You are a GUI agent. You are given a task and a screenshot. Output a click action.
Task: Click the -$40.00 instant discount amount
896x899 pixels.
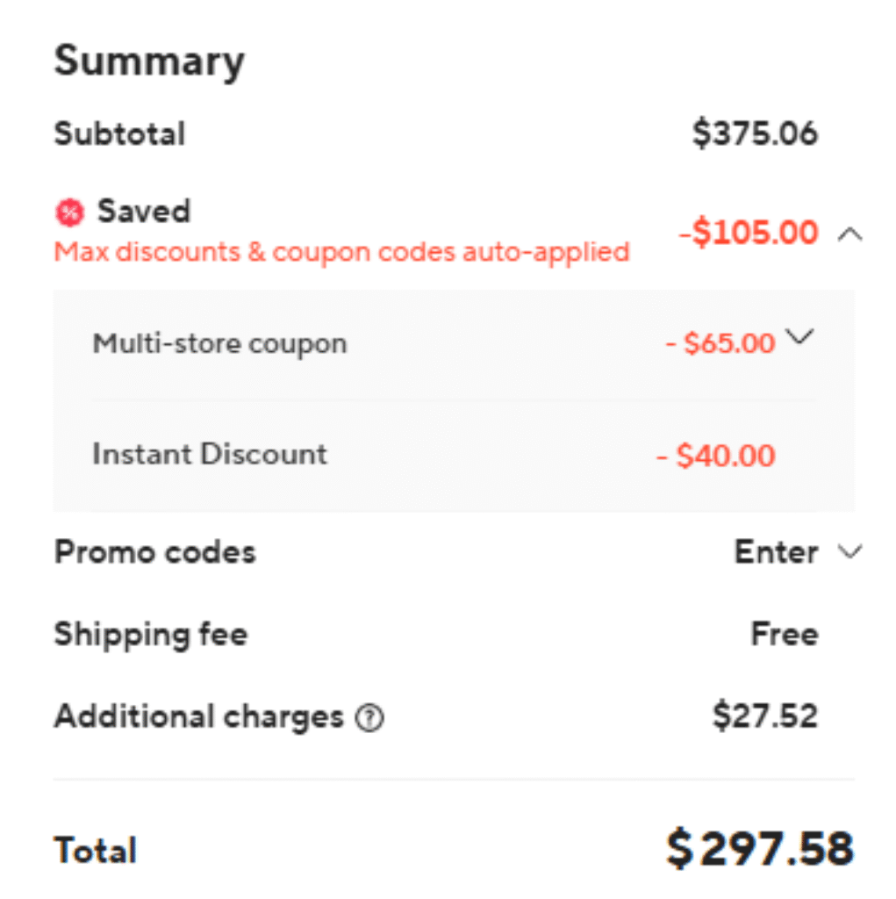(716, 456)
